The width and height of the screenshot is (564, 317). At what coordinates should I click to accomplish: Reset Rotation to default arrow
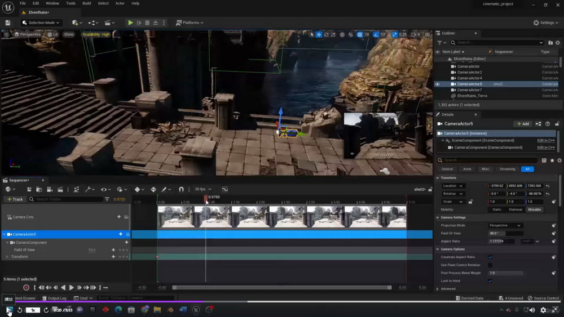tap(548, 194)
